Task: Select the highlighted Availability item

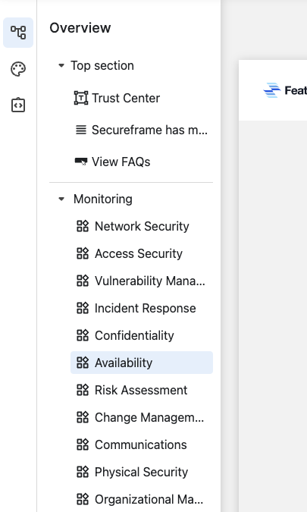Action: (x=142, y=363)
